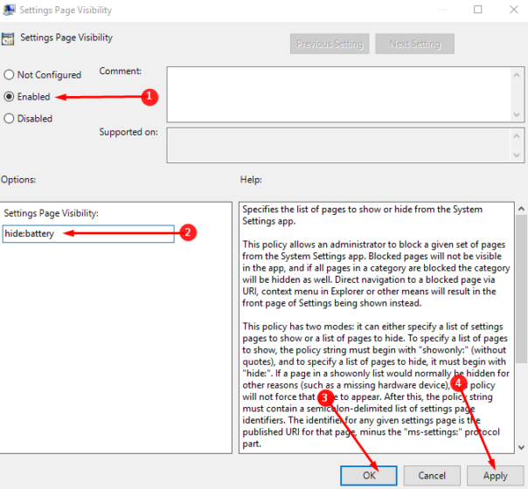
Task: Click the Previous Setting button
Action: (x=330, y=44)
